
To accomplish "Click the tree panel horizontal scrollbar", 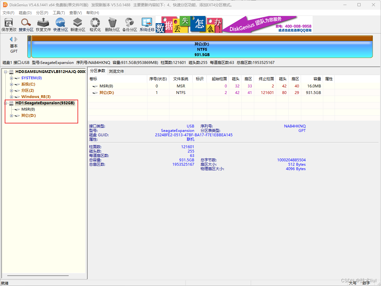I will coord(38,276).
